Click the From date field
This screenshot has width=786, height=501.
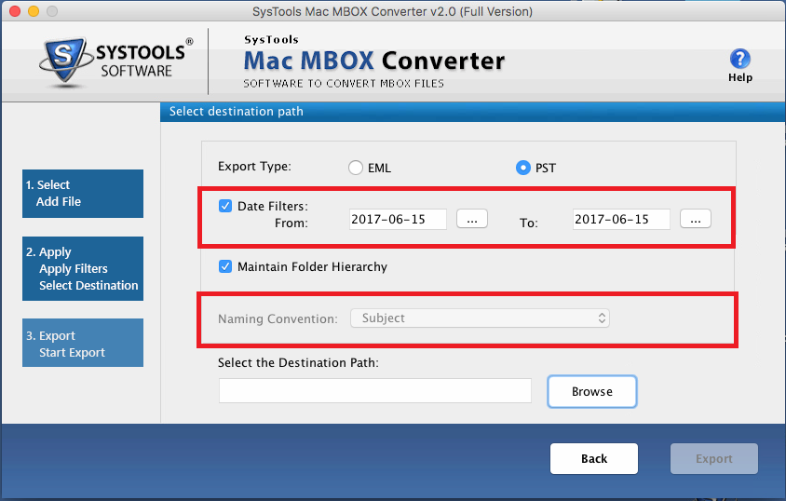pyautogui.click(x=398, y=219)
